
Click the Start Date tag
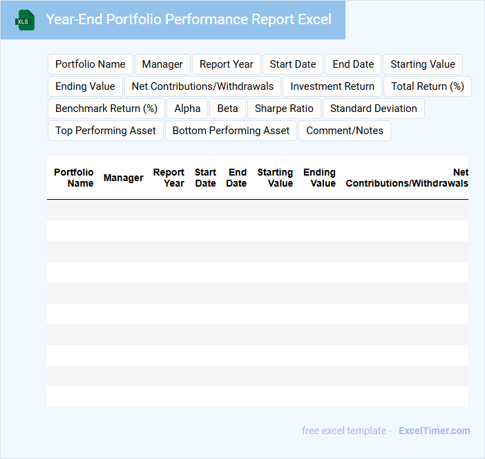(x=293, y=64)
